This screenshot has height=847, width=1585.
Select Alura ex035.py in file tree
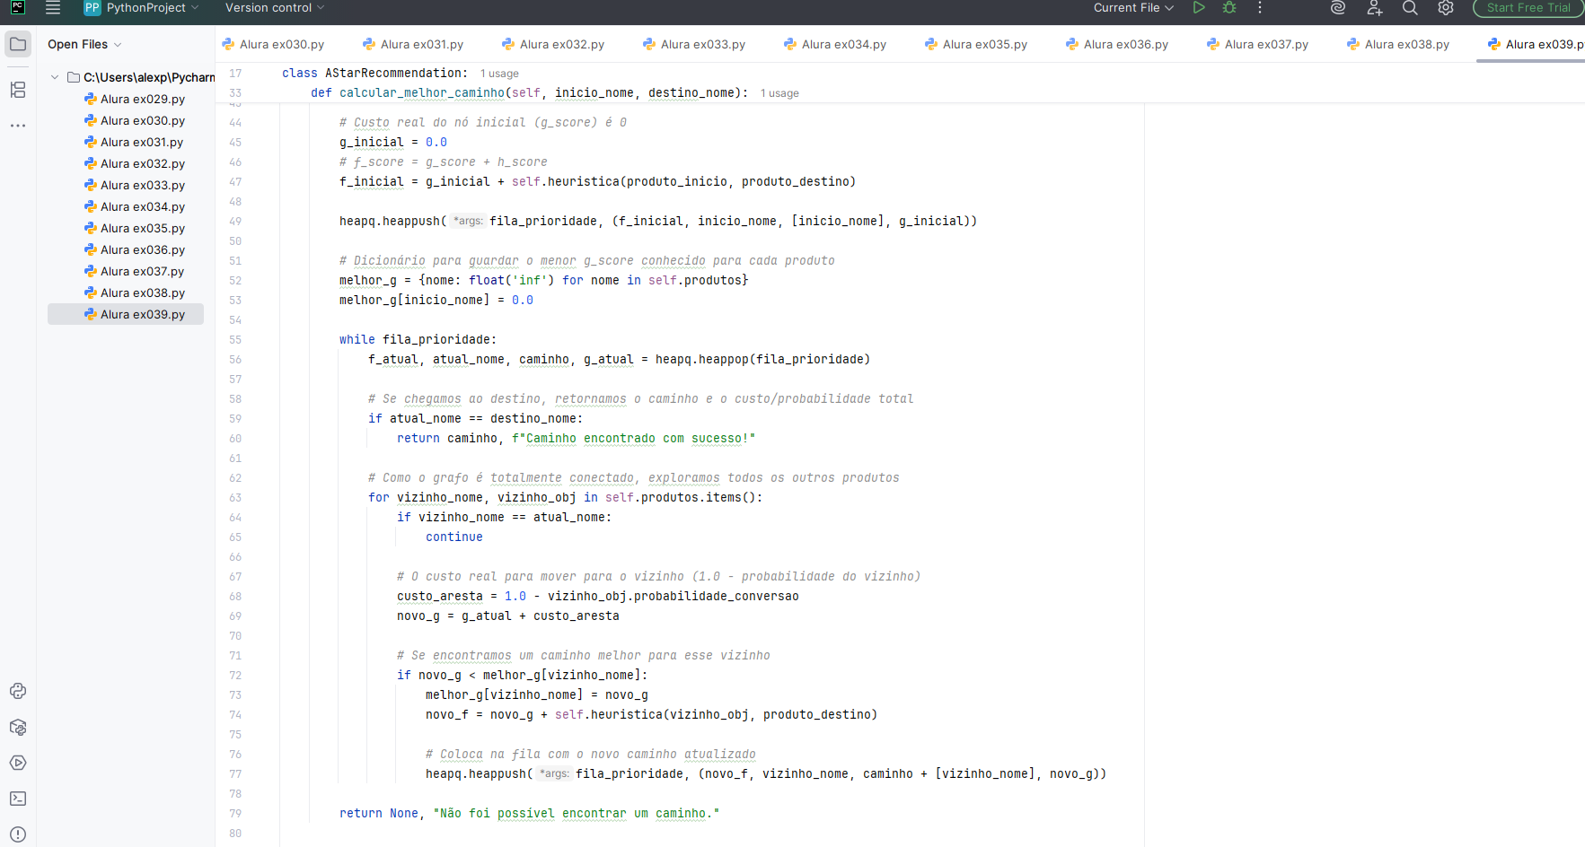[135, 228]
